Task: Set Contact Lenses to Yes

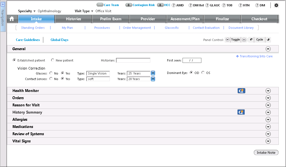Action: [x=63, y=79]
